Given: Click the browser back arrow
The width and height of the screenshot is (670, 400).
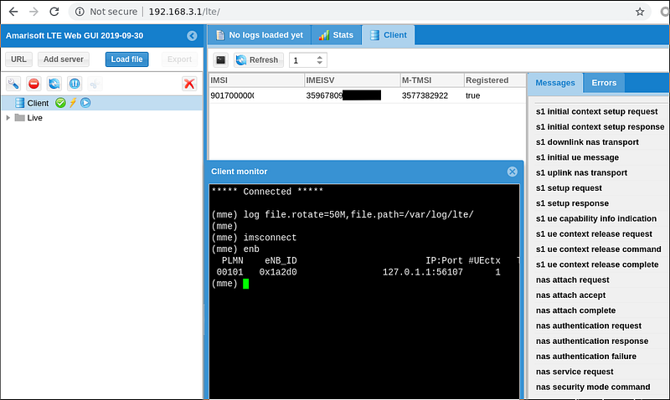Looking at the screenshot, I should pos(13,12).
